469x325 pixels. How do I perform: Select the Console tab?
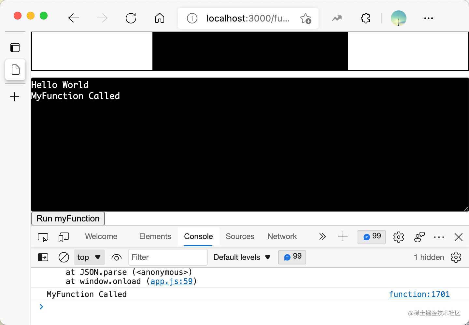198,236
